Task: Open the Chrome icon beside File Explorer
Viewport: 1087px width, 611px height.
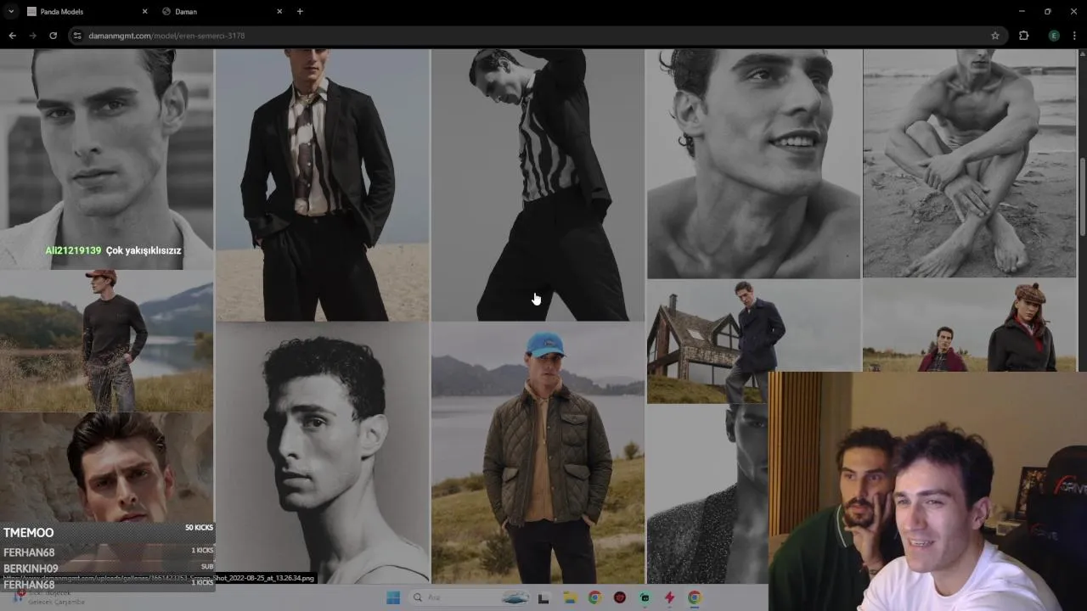Action: pyautogui.click(x=594, y=597)
